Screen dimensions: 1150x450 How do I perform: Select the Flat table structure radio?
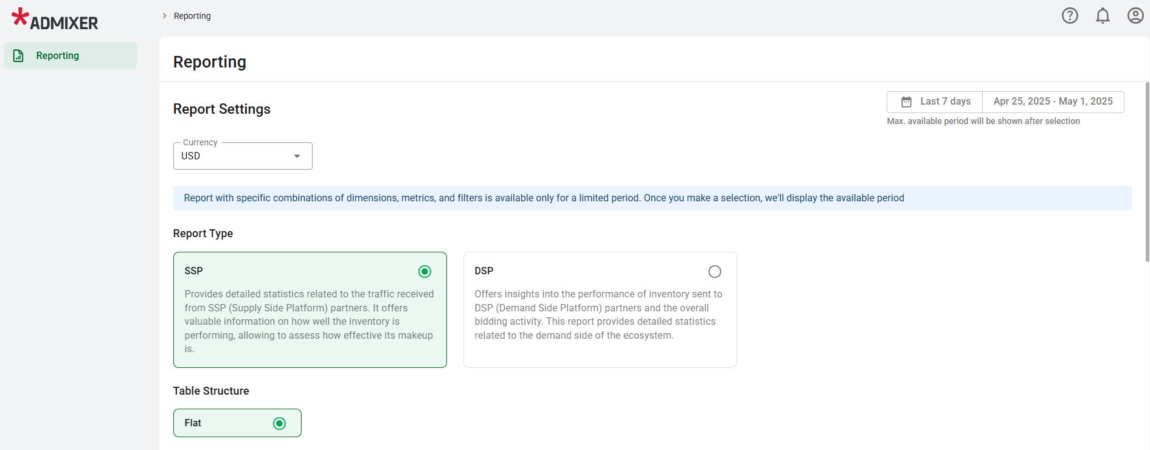tap(279, 423)
